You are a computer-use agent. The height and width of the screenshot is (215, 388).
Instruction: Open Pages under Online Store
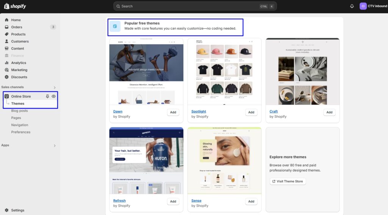tap(16, 118)
